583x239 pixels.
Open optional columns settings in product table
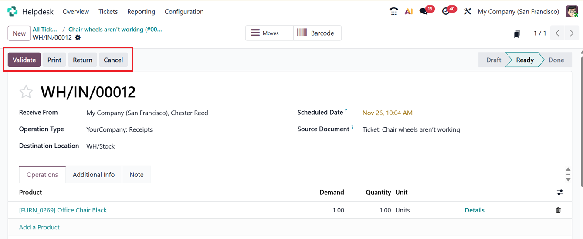(x=560, y=192)
